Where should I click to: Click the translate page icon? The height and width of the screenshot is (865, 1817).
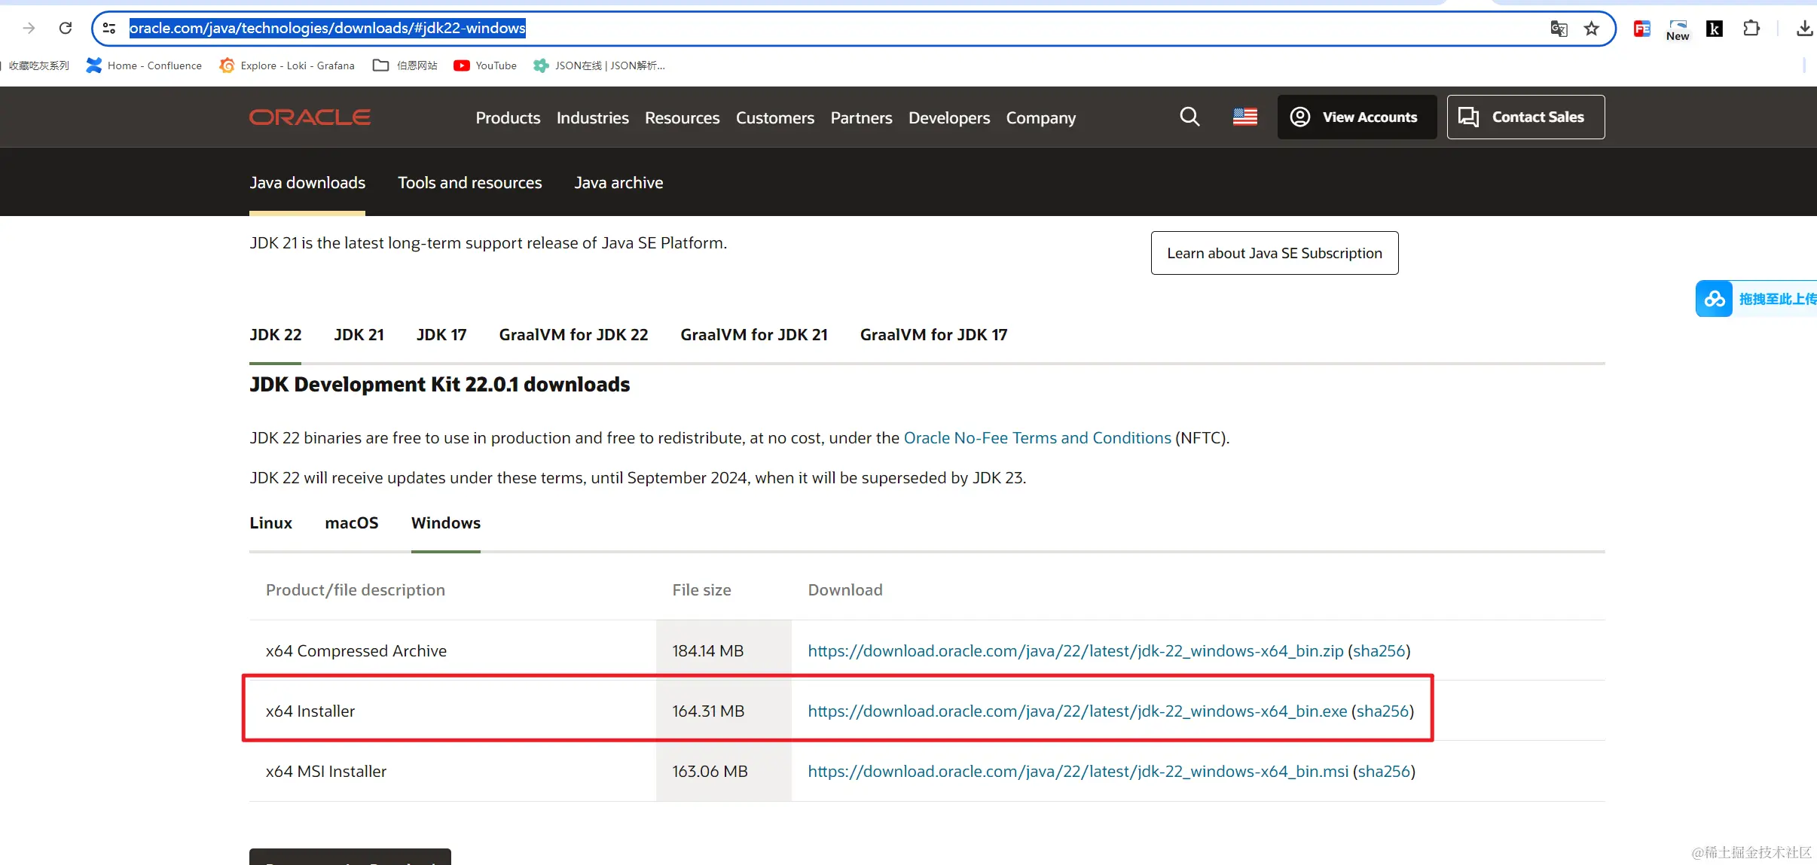tap(1559, 29)
